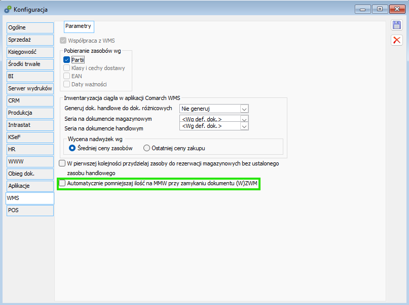Switch to the Parametry tab

(x=79, y=26)
